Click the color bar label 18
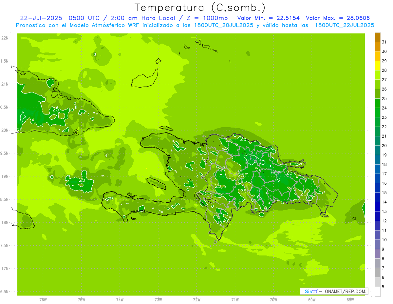The image size is (393, 304). click(x=384, y=164)
